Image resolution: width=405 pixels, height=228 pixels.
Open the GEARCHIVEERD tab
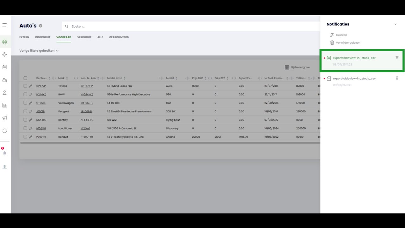pyautogui.click(x=119, y=37)
